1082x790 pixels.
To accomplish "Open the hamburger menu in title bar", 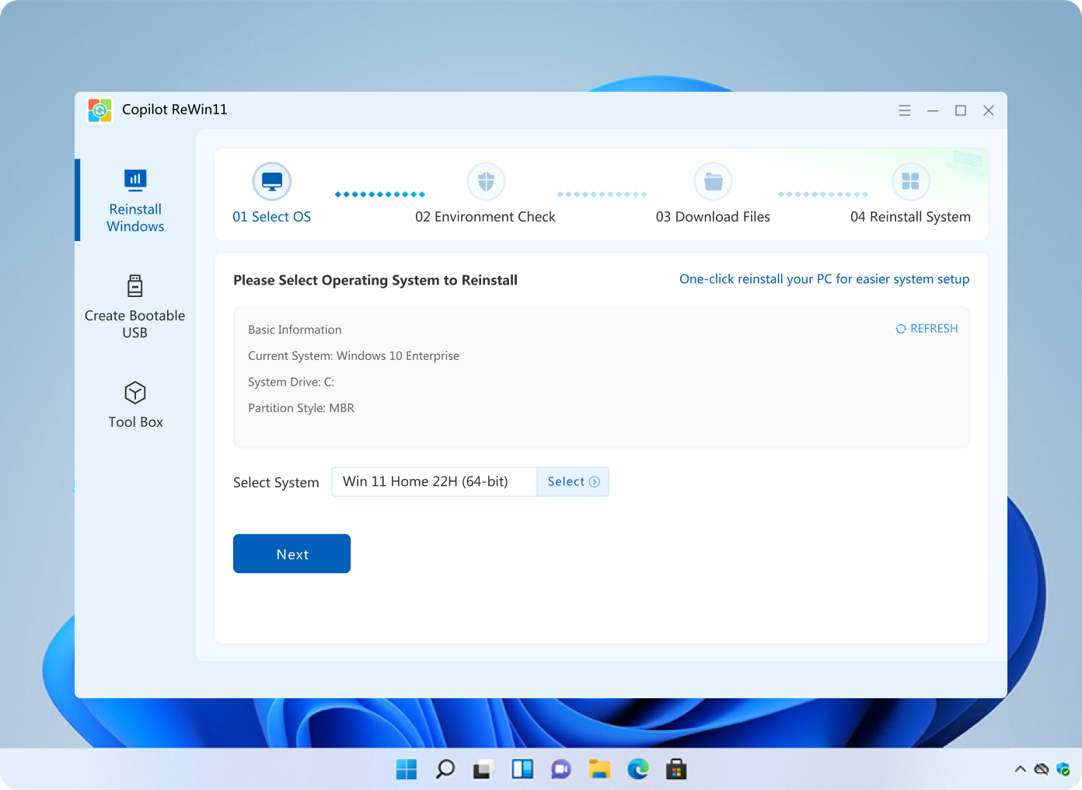I will pyautogui.click(x=905, y=110).
